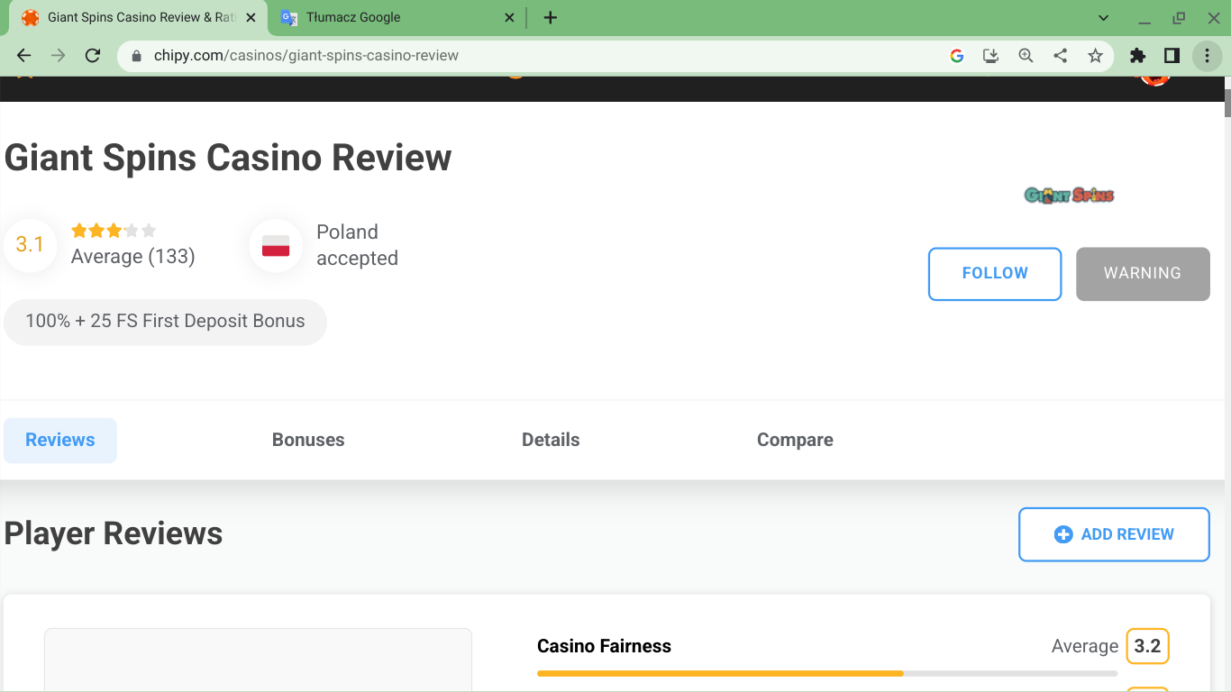Viewport: 1231px width, 692px height.
Task: Click the ADD REVIEW button
Action: (x=1114, y=534)
